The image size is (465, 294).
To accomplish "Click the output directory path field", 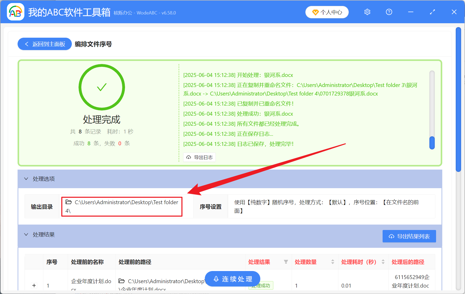I will [121, 206].
